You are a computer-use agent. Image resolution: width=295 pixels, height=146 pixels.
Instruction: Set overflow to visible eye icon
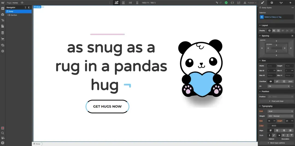coord(271,81)
